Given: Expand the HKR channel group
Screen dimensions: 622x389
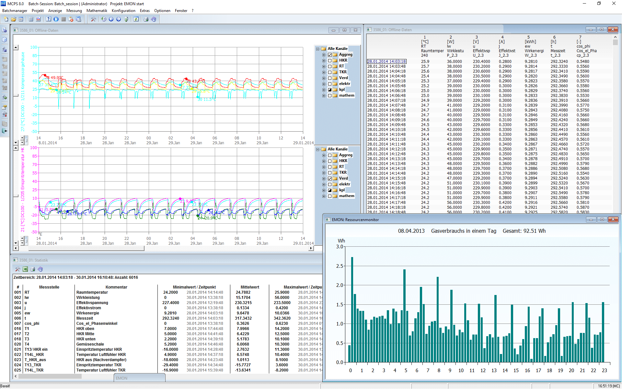Looking at the screenshot, I should [324, 60].
